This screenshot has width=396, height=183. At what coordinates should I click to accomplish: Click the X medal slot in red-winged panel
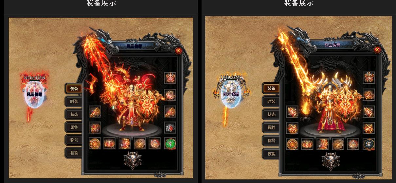(140, 143)
